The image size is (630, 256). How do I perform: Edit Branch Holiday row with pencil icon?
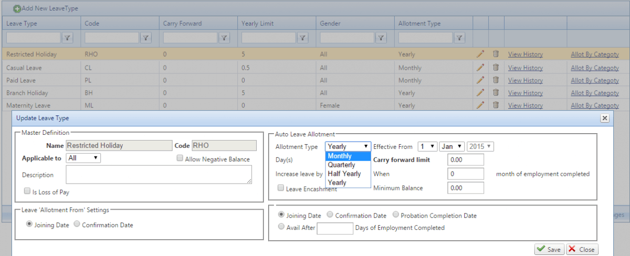tap(480, 92)
